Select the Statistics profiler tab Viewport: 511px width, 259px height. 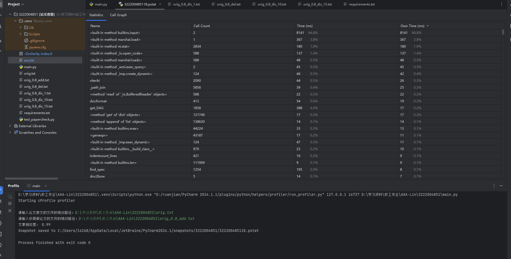coord(96,15)
